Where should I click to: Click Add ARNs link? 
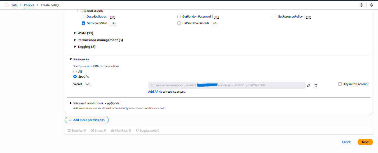(155, 92)
